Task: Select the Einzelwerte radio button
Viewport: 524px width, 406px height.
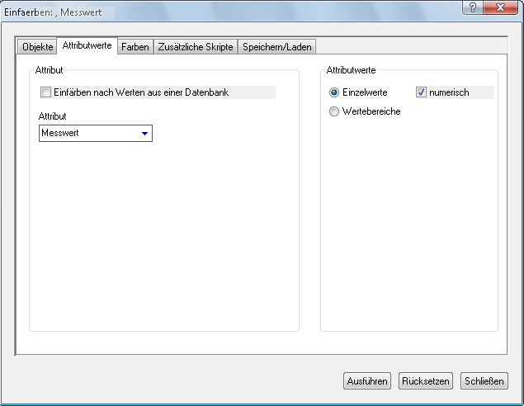Action: (x=334, y=92)
